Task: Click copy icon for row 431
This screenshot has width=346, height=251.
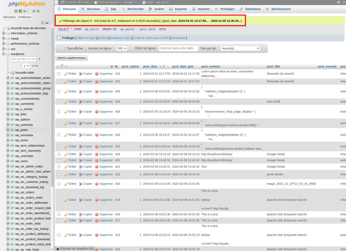Action: (x=81, y=81)
